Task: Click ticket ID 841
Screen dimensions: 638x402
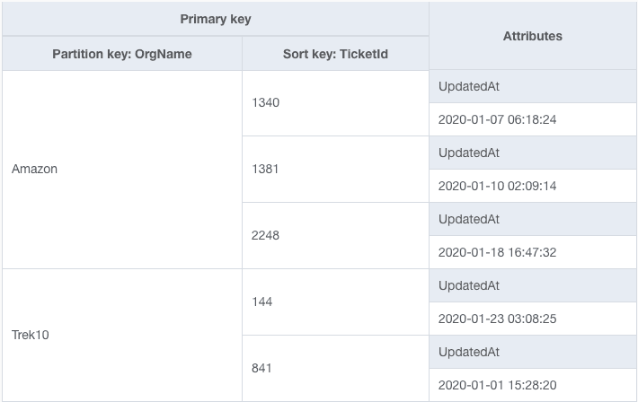Action: (x=263, y=368)
